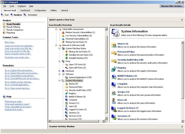185x134 pixels.
Task: Click the Low Security Vulnerabilities icon
Action: [x=63, y=35]
